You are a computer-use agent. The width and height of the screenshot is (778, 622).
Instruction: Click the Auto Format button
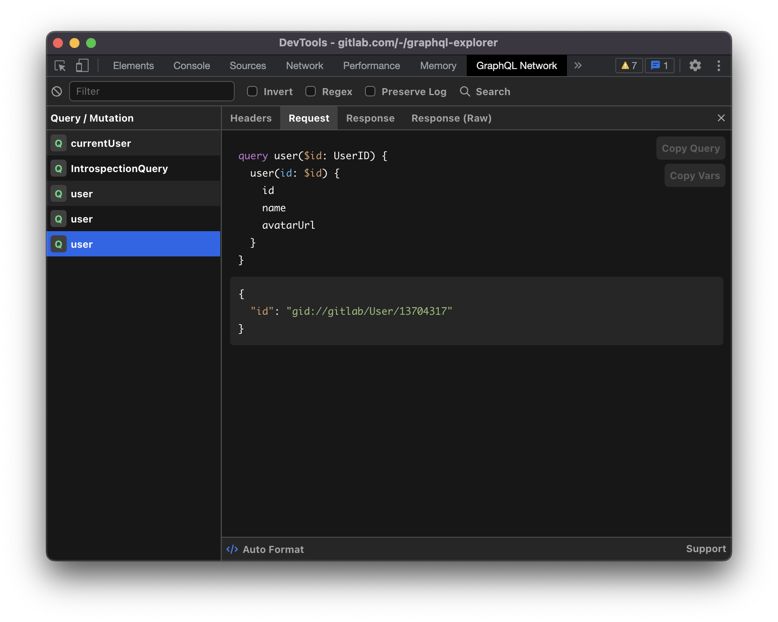265,549
